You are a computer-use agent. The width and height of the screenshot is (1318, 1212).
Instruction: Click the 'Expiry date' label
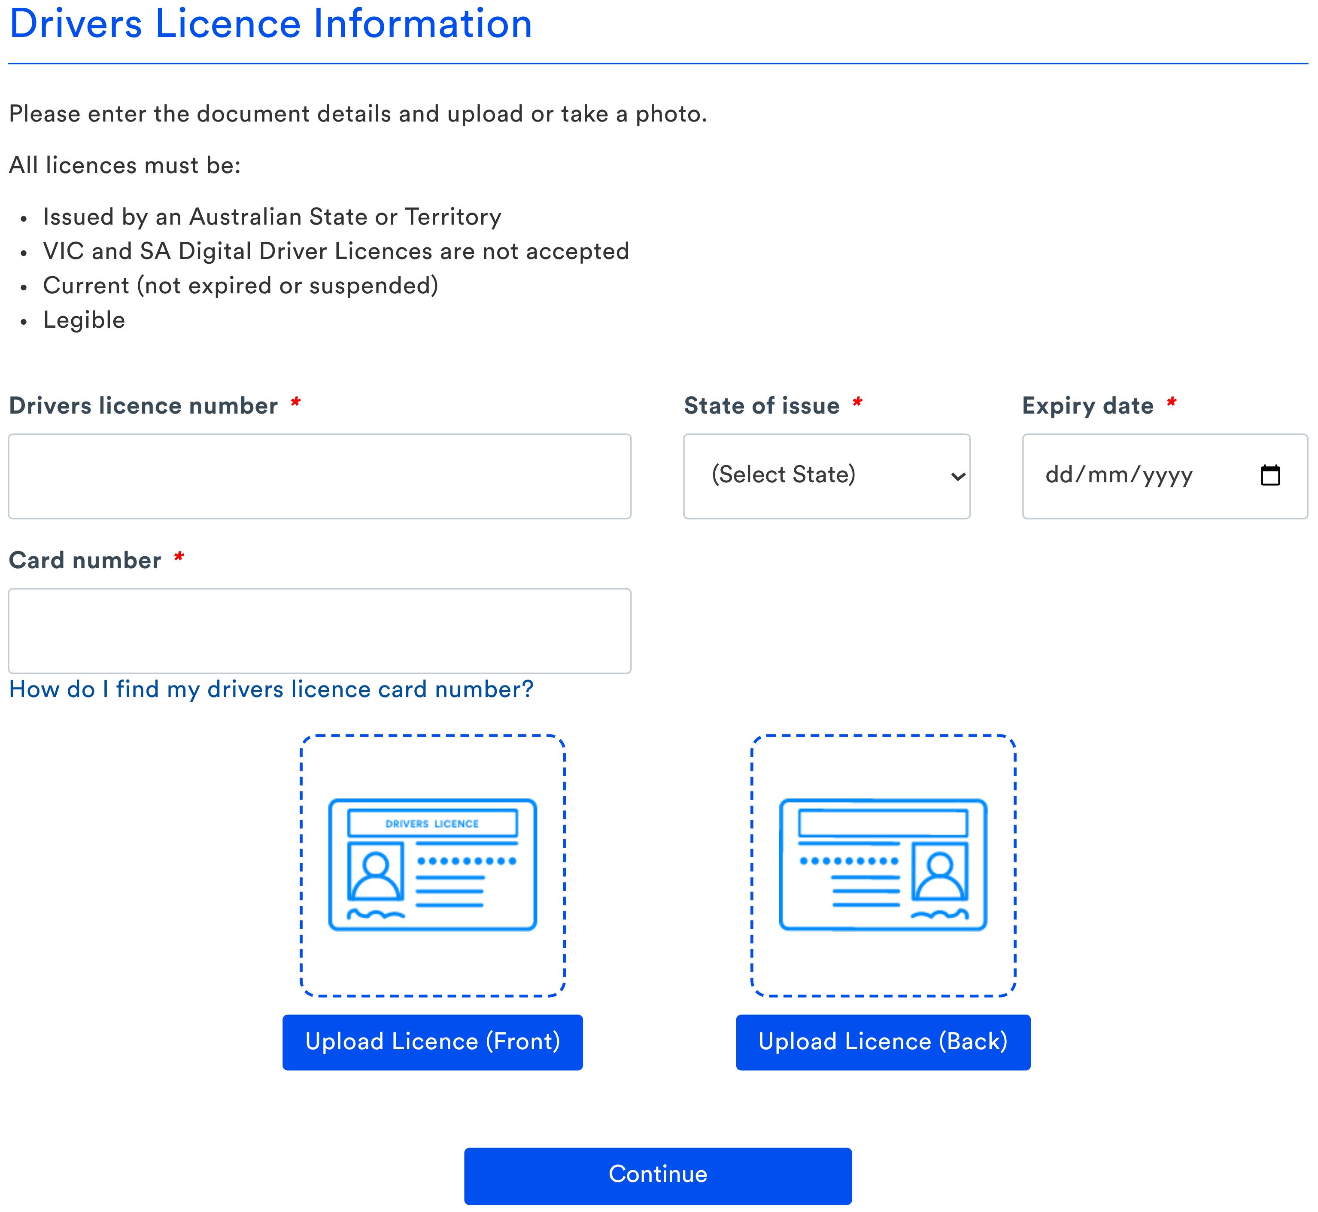(1088, 406)
